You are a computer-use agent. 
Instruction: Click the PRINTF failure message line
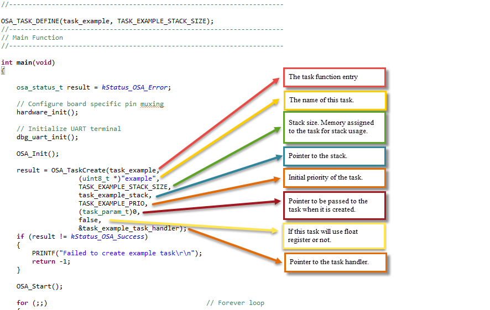[117, 253]
